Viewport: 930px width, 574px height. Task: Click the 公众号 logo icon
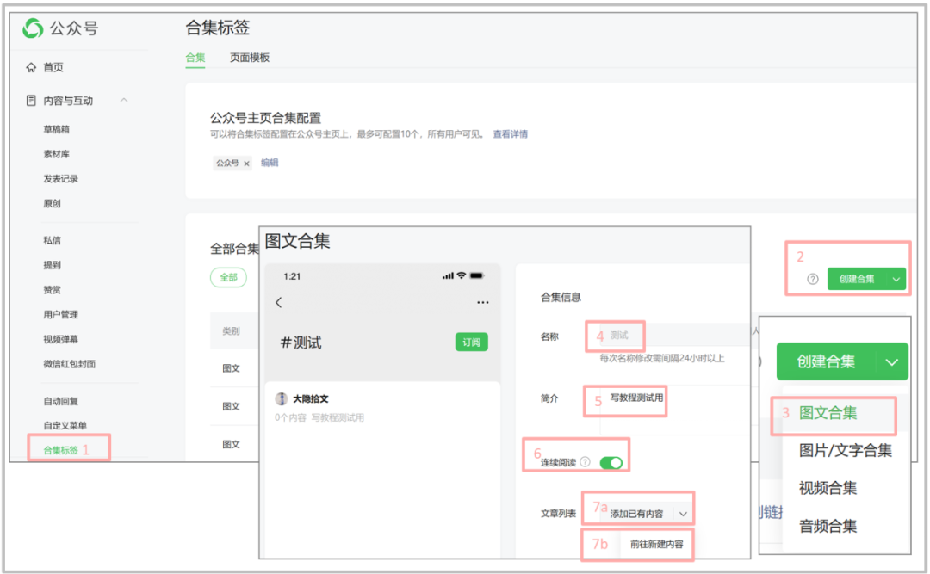coord(34,28)
